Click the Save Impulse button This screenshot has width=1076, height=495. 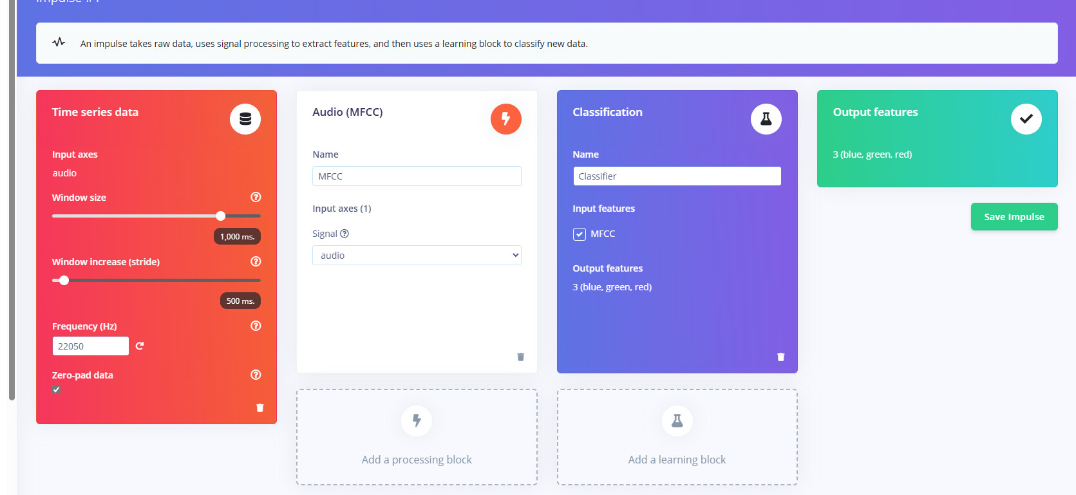click(x=1014, y=217)
